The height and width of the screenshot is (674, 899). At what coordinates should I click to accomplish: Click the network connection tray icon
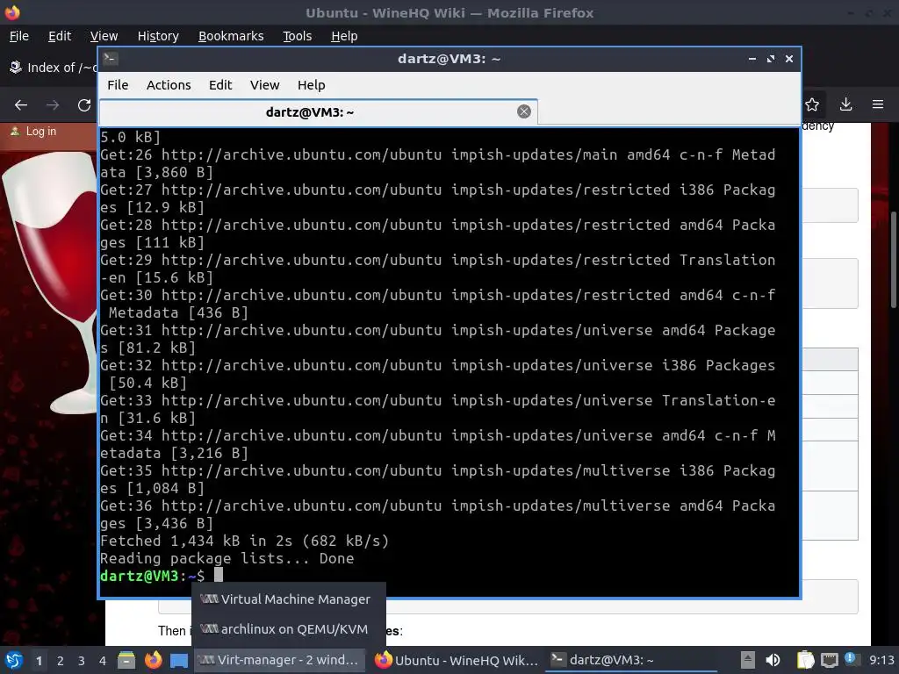(829, 660)
